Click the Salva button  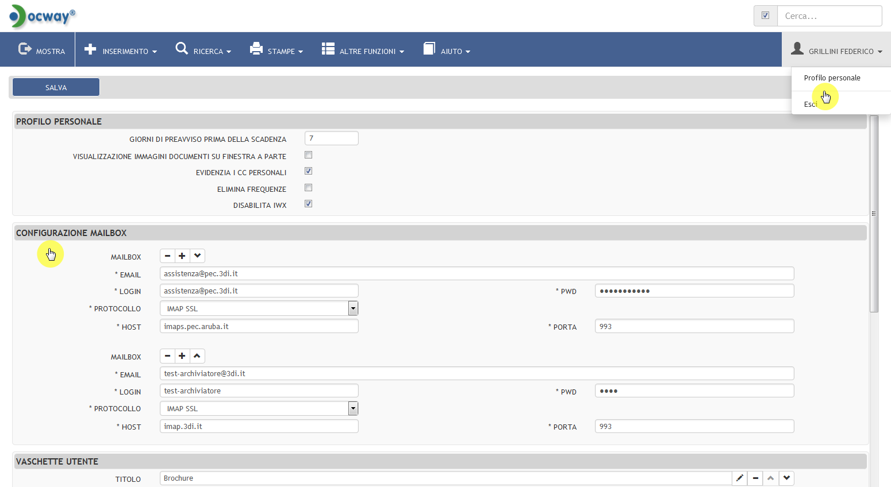pos(56,87)
